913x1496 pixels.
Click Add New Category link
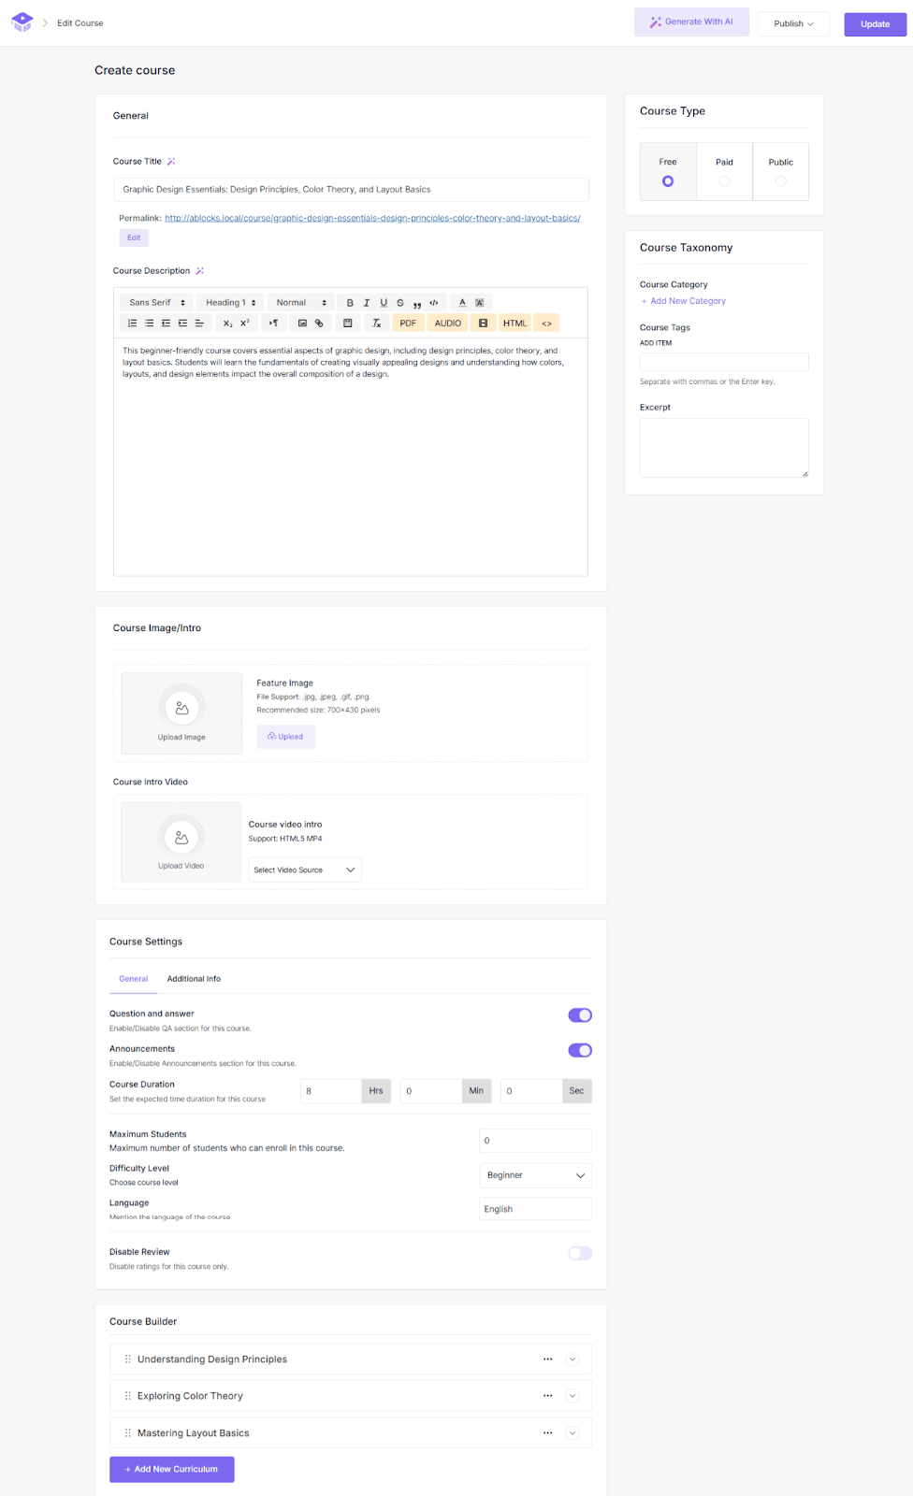(x=684, y=301)
